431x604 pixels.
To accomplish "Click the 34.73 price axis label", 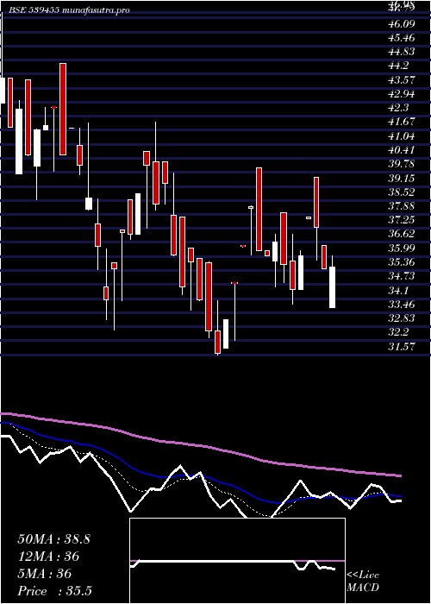I will point(402,276).
